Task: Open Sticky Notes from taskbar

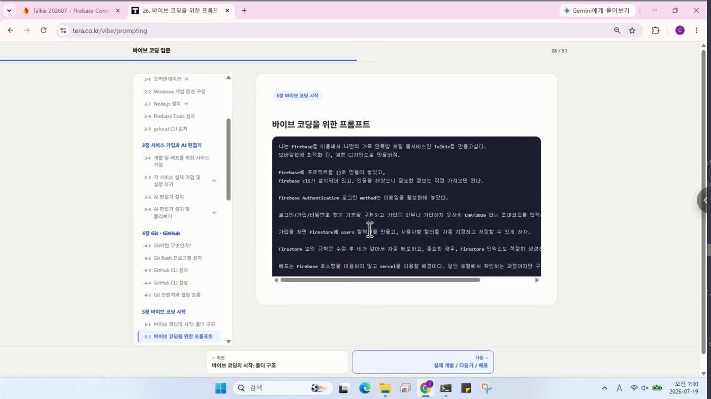Action: [x=466, y=388]
